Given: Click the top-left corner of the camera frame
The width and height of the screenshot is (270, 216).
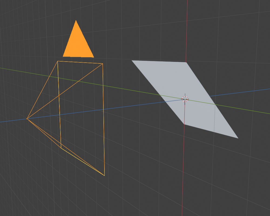Looking at the screenshot, I should [x=58, y=61].
